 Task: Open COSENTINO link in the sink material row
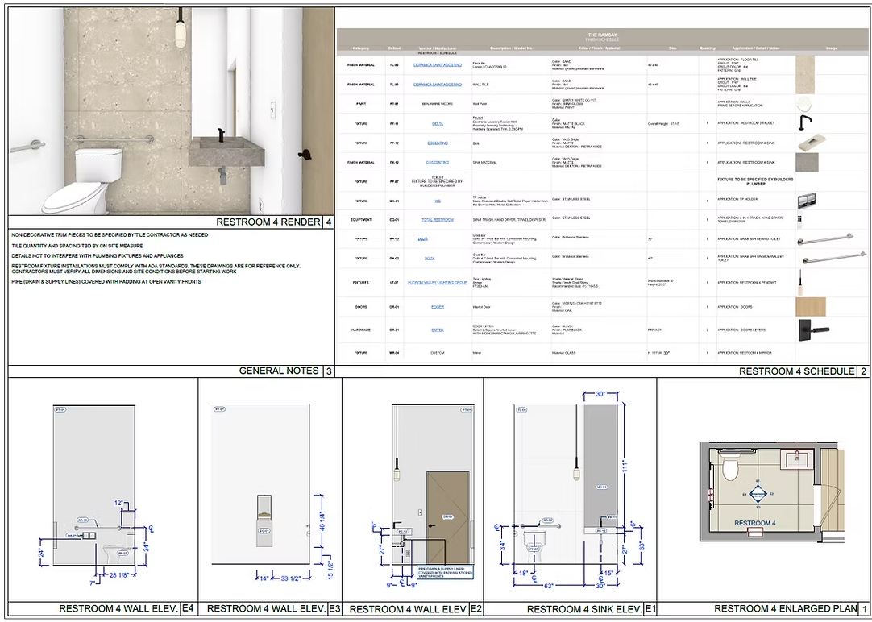point(438,162)
